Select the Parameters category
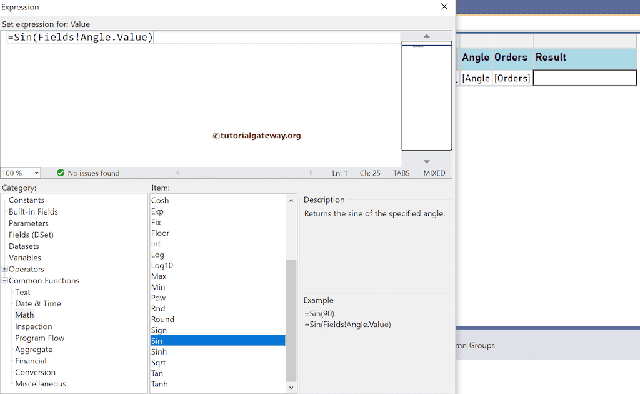Viewport: 640px width, 394px height. click(x=29, y=223)
